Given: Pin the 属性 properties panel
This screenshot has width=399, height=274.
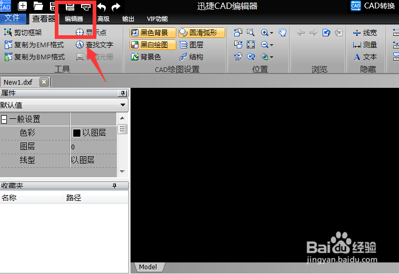Looking at the screenshot, I should (123, 93).
